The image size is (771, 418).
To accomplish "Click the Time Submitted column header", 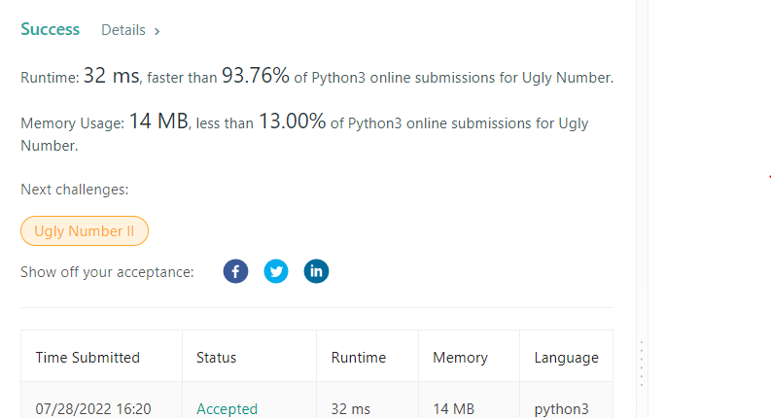I will coord(88,358).
